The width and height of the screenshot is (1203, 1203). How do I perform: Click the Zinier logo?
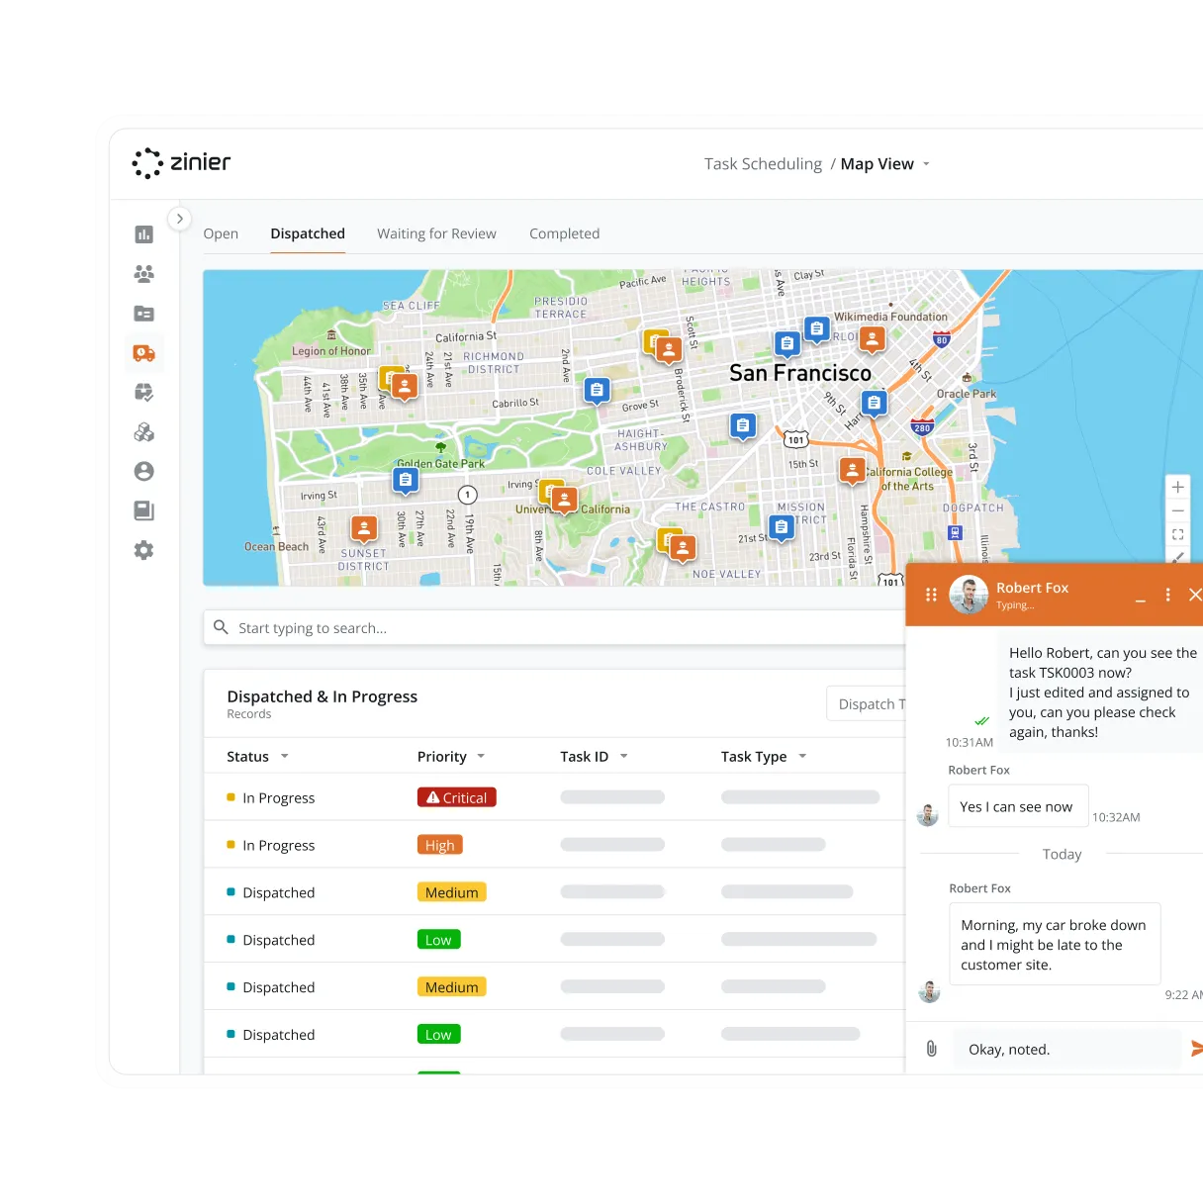182,163
